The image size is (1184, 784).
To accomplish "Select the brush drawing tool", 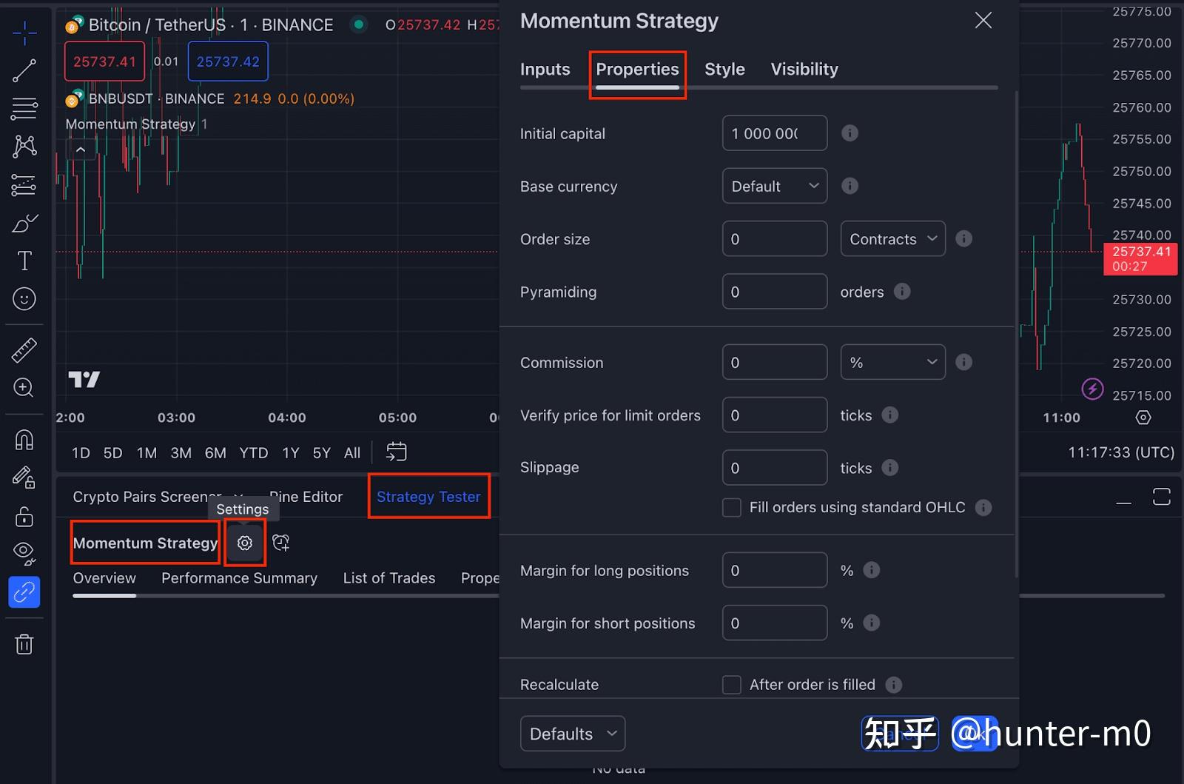I will [24, 223].
